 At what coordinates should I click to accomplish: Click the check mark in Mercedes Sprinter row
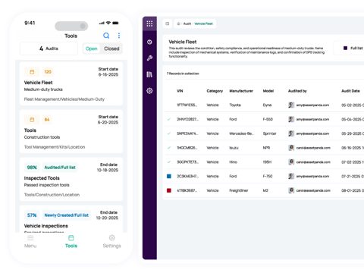169,133
